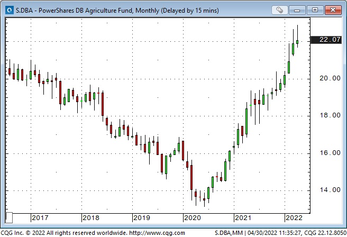
Task: Click the 2020 year label on the time axis
Action: (x=193, y=218)
